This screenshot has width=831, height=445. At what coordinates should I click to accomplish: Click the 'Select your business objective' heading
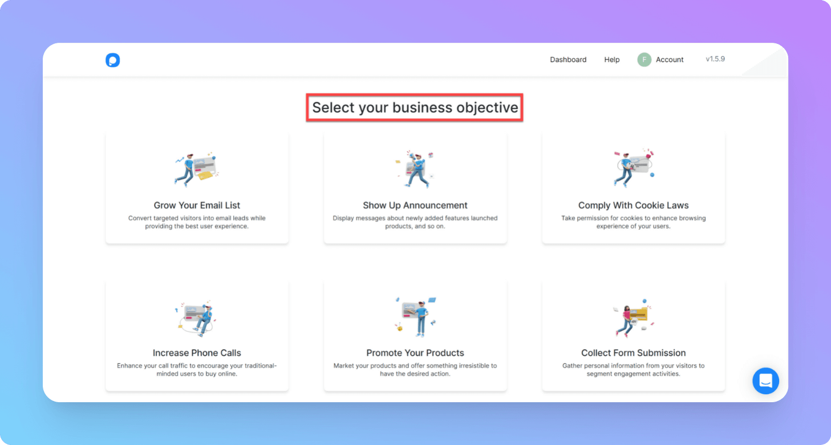point(415,108)
